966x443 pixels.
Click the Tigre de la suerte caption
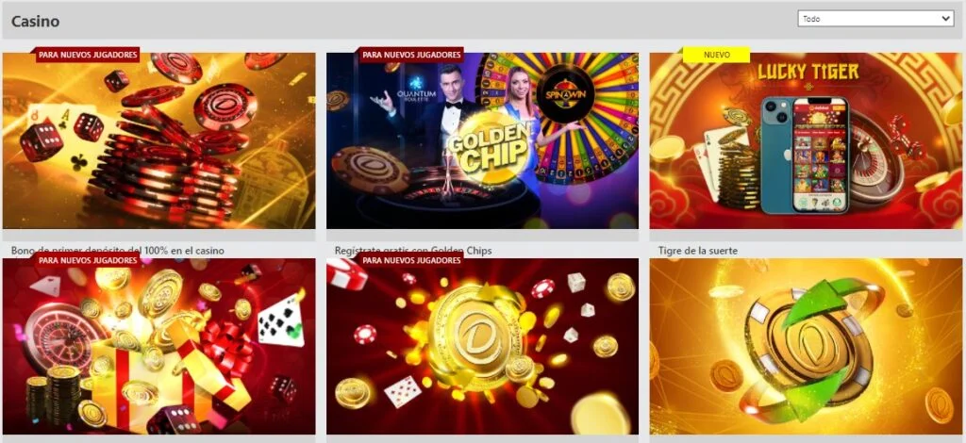click(698, 251)
